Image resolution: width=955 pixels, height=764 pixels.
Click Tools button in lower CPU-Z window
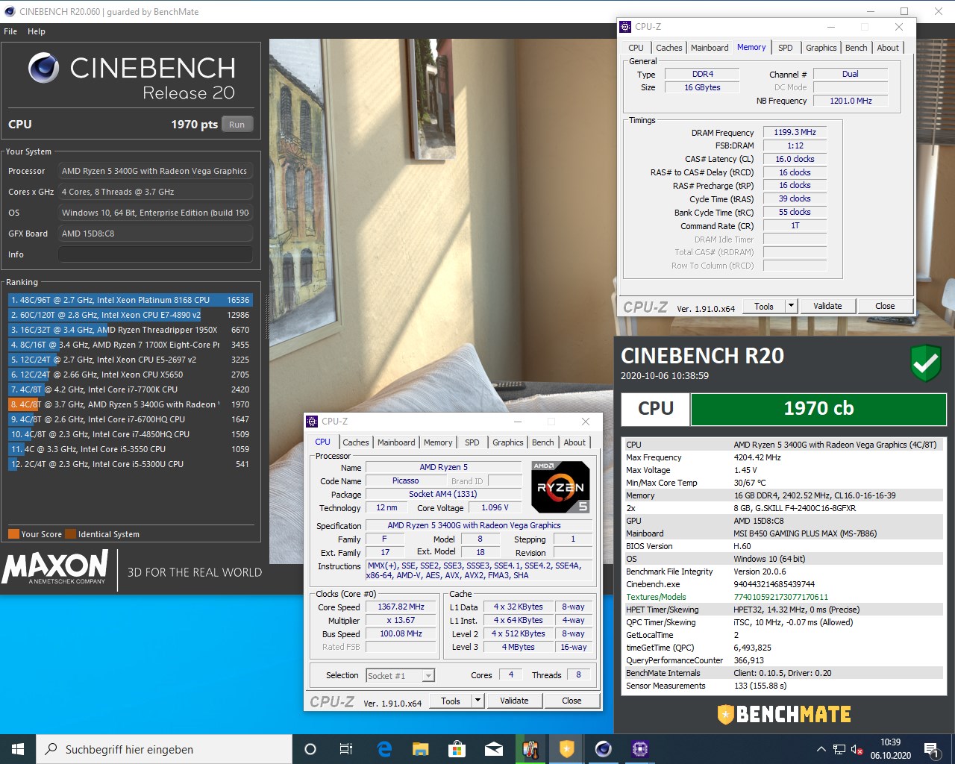click(x=451, y=701)
